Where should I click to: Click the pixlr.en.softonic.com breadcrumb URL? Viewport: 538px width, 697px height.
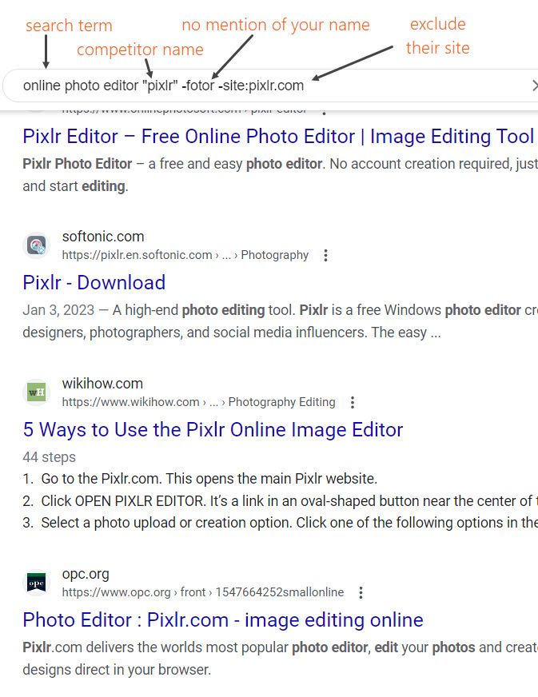[185, 255]
